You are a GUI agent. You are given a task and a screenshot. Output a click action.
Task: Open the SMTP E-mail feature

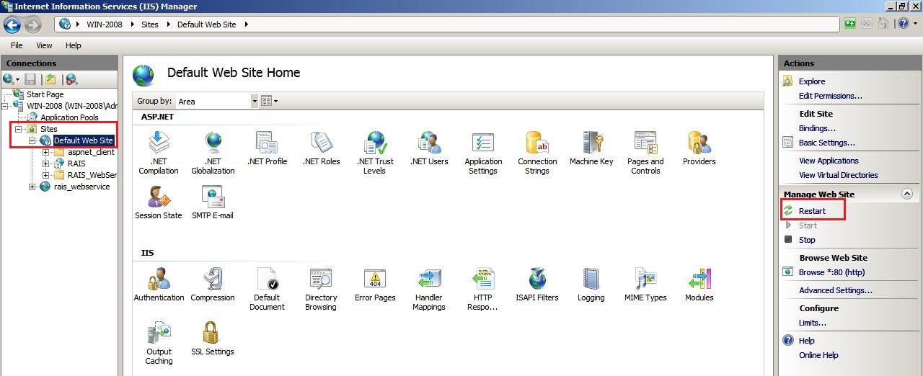point(213,202)
